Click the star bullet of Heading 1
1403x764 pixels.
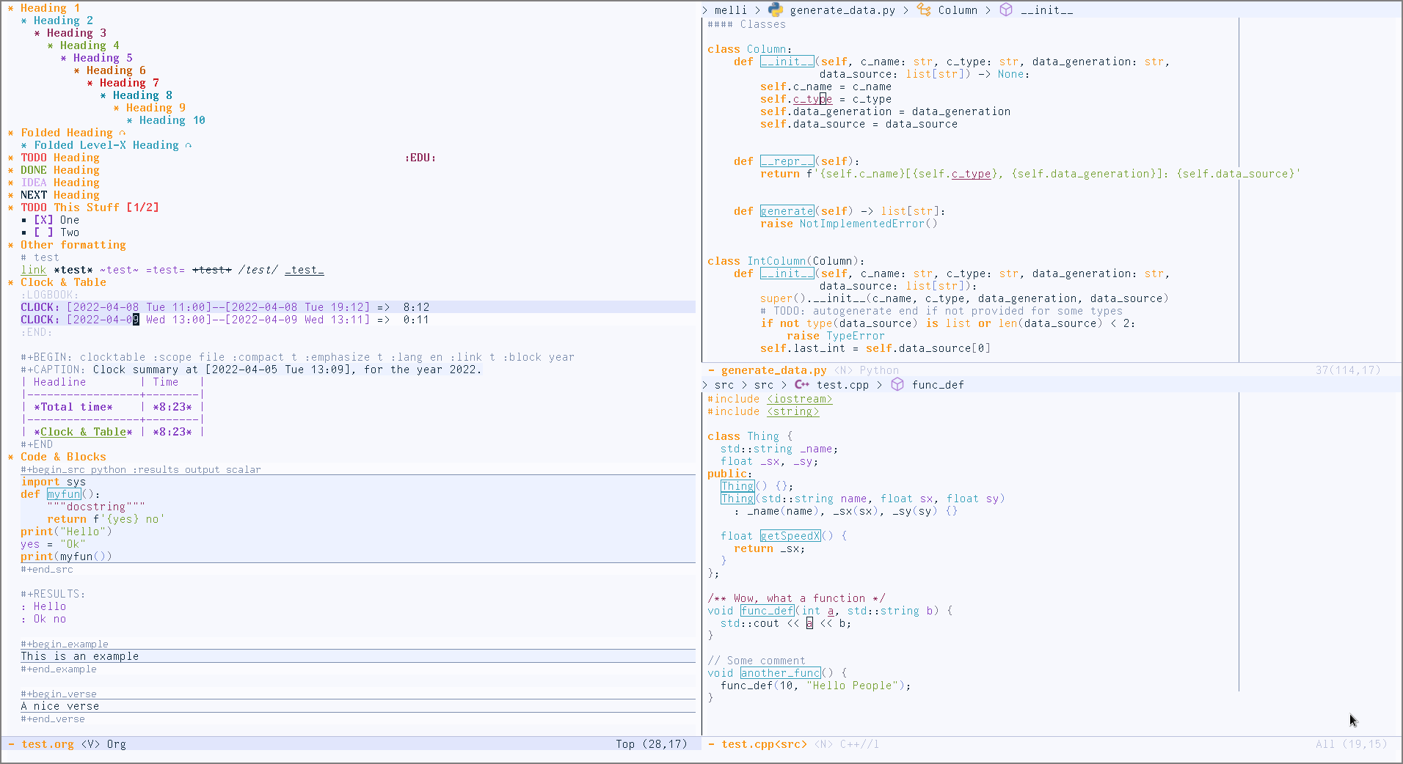pos(10,8)
